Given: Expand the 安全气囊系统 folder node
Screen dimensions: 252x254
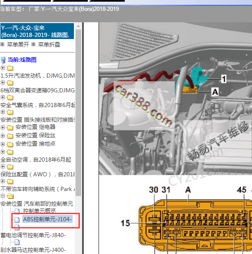Looking at the screenshot, I should click(x=3, y=97).
